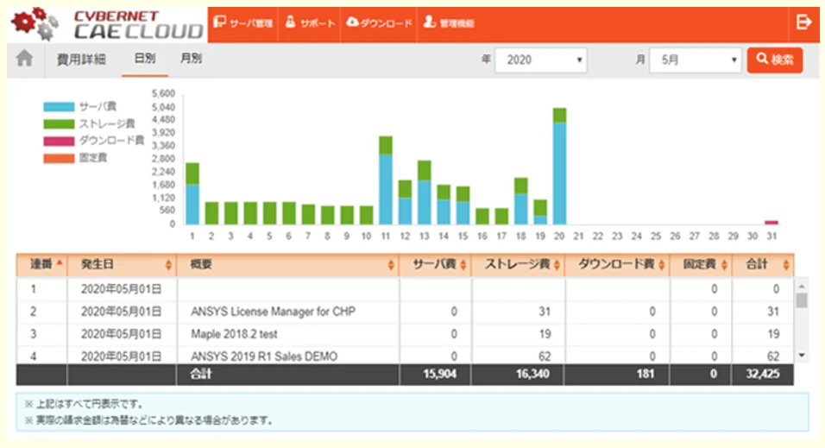Open the 管理機能 user menu

click(449, 23)
